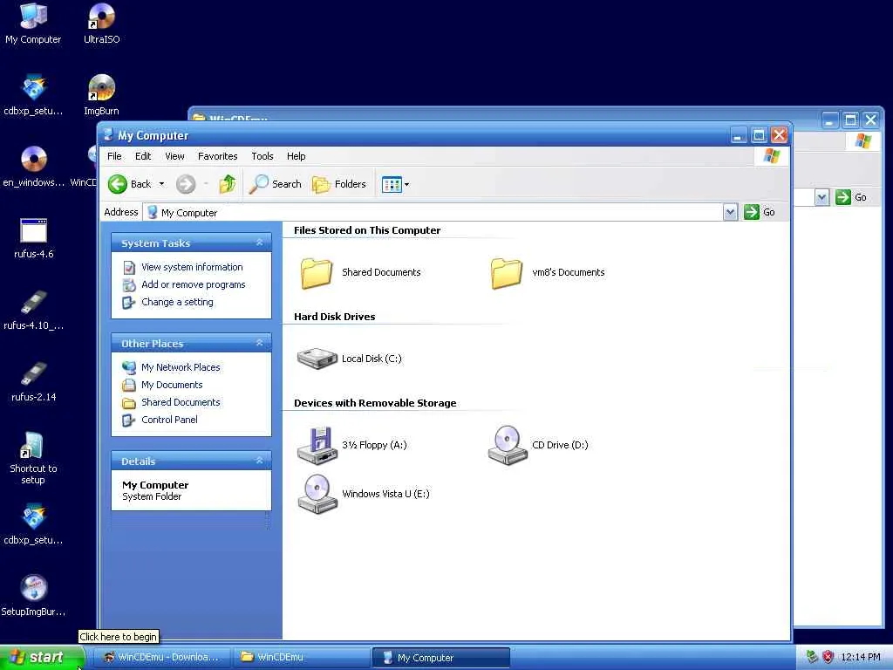This screenshot has width=893, height=670.
Task: Open the ImgBurn desktop icon
Action: [101, 95]
